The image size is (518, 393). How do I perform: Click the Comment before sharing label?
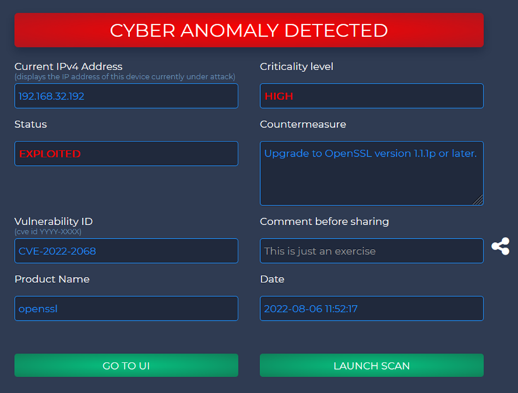[x=325, y=221]
